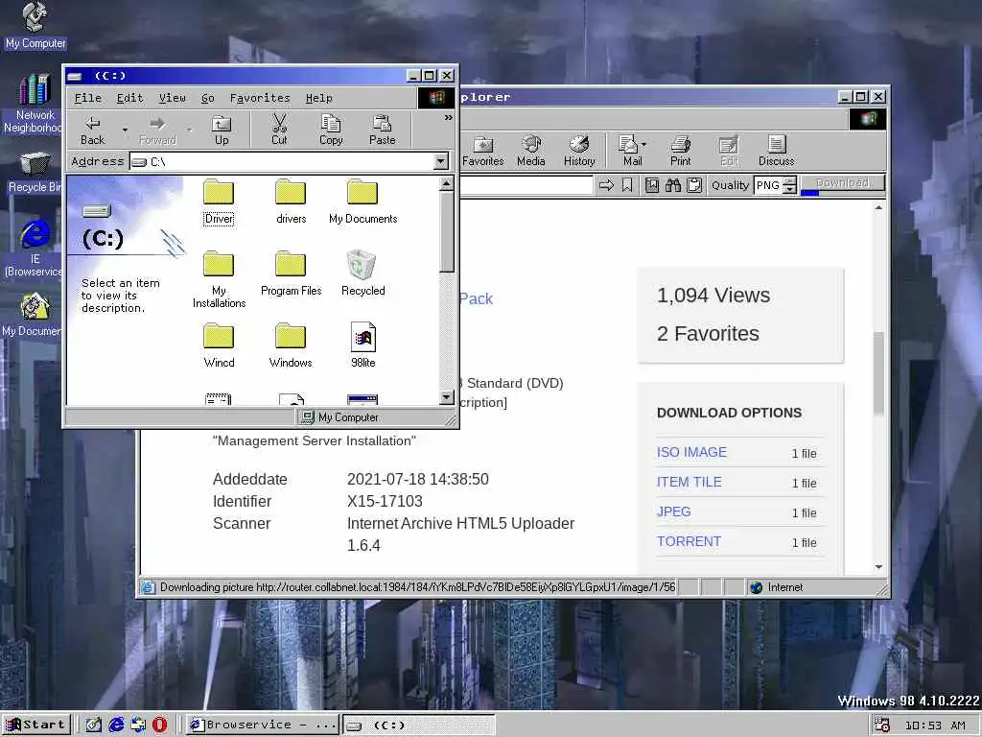Screen dimensions: 982x737
Task: Select the Program Files folder
Action: tap(292, 273)
